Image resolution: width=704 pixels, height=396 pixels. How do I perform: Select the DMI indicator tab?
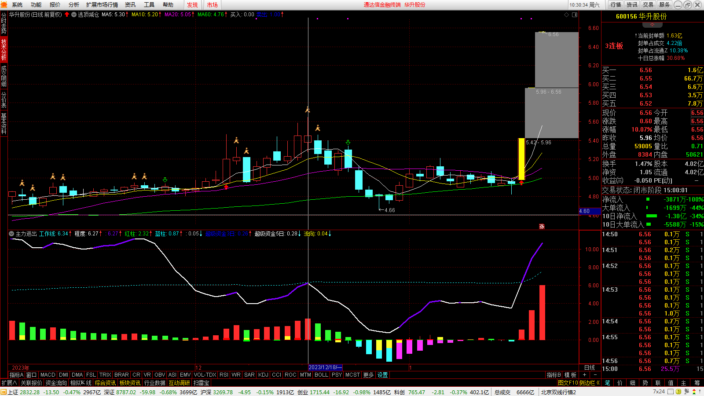[x=63, y=375]
